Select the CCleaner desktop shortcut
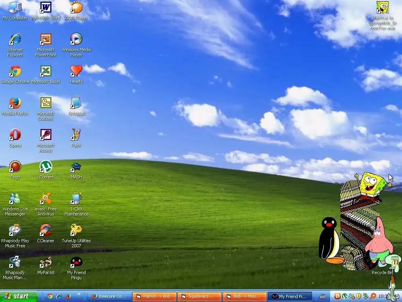 tap(46, 234)
